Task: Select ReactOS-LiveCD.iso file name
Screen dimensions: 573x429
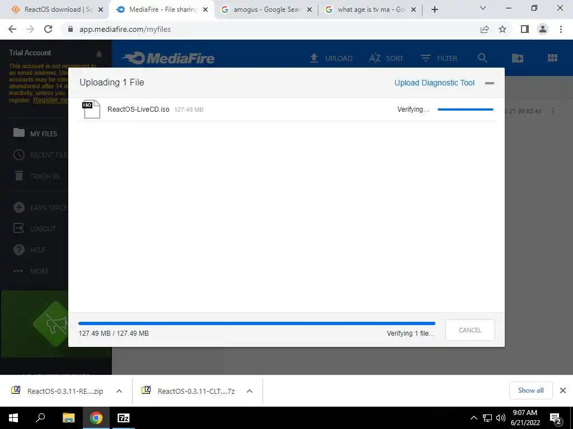Action: [138, 109]
